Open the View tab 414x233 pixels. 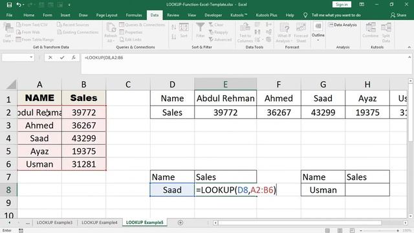pyautogui.click(x=192, y=15)
